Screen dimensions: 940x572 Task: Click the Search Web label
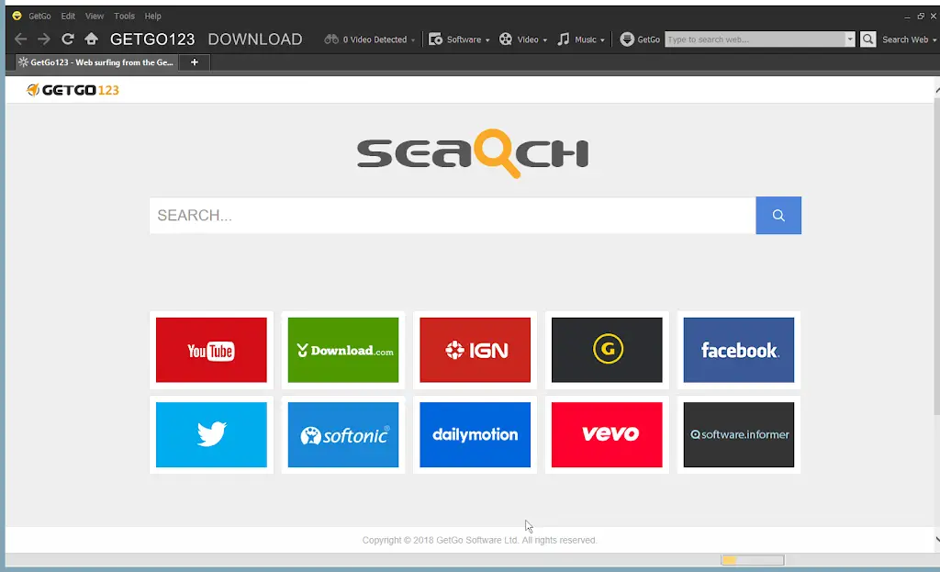coord(904,39)
